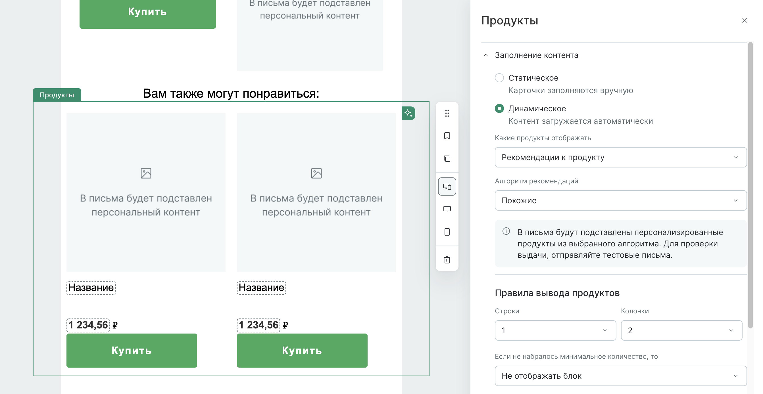Click the heading Вам также могут понравиться
Image resolution: width=763 pixels, height=394 pixels.
[231, 94]
